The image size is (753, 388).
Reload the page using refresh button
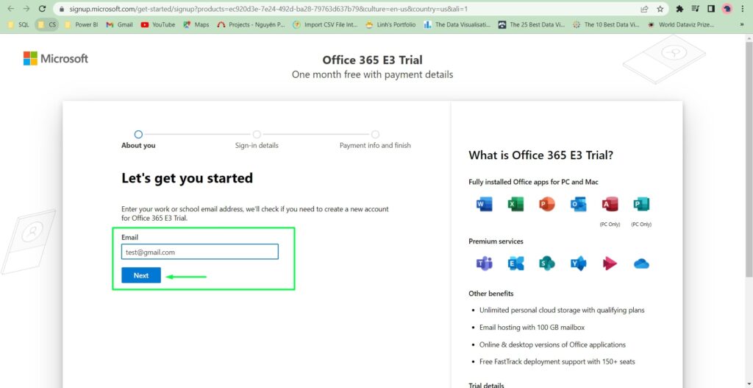point(43,9)
